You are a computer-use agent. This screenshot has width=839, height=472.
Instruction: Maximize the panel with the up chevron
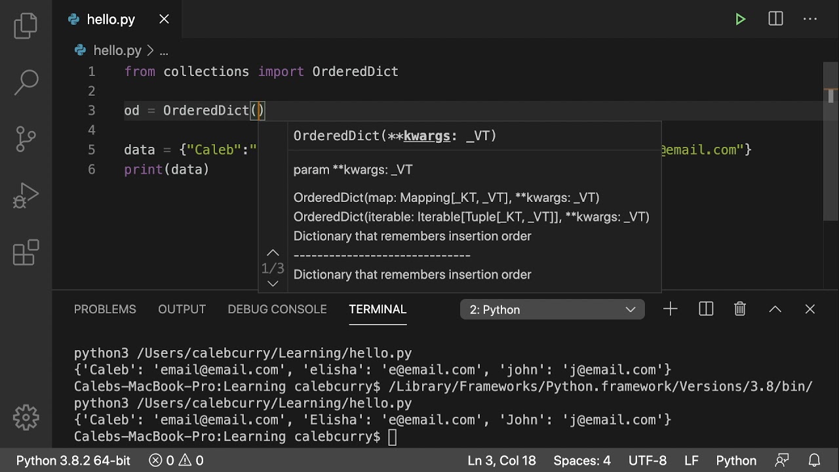point(775,309)
